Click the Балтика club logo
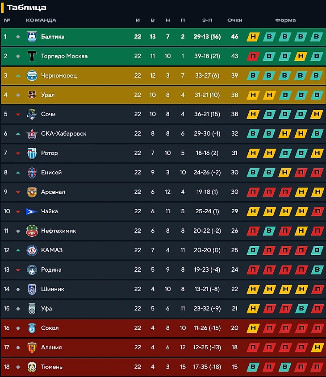This screenshot has height=377, width=326. click(x=31, y=37)
